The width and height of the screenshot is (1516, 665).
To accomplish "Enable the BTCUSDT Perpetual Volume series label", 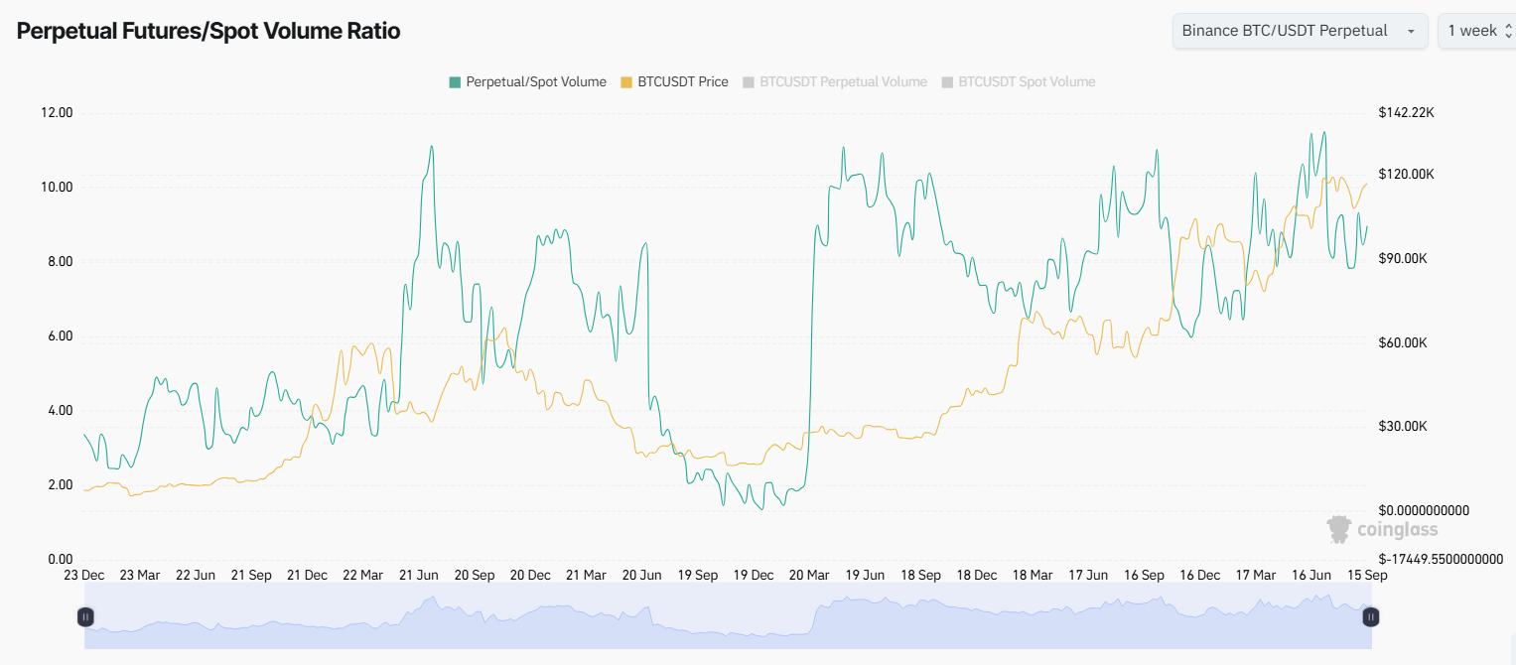I will coord(843,82).
